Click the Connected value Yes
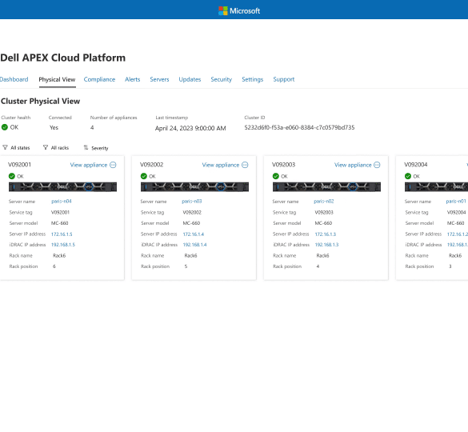The width and height of the screenshot is (468, 432). click(x=54, y=127)
